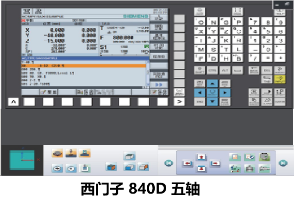Screen dimensions: 294x201
Task: Click the NEXT WINDOW key
Action: 199,83
